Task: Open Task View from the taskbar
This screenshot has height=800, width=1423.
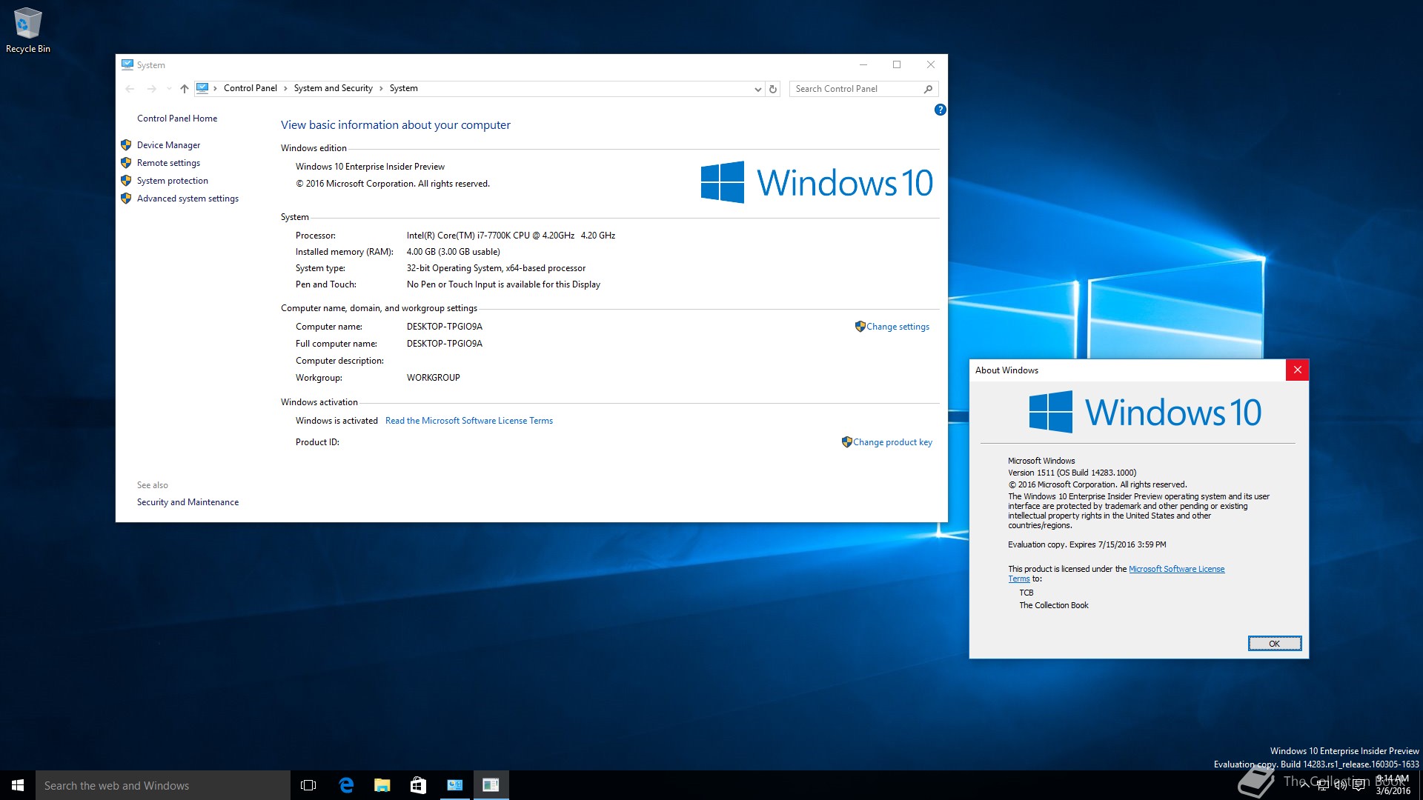Action: 308,785
